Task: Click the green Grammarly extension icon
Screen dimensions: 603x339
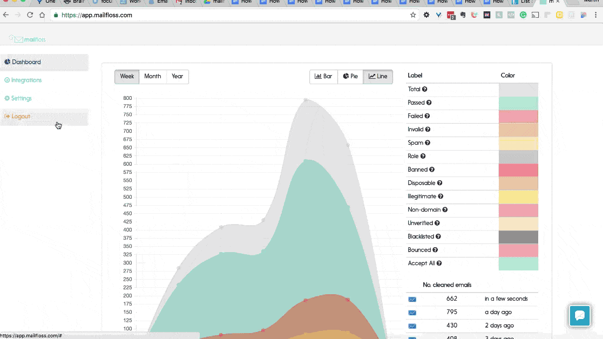Action: 523,15
